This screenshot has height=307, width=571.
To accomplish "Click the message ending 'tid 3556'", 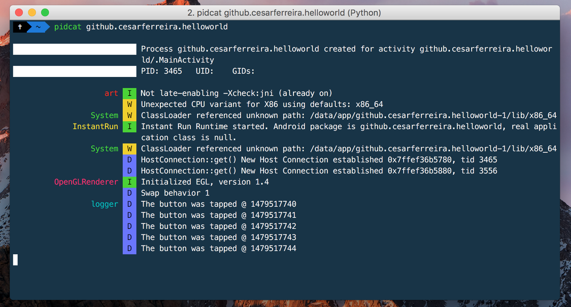I will point(319,171).
